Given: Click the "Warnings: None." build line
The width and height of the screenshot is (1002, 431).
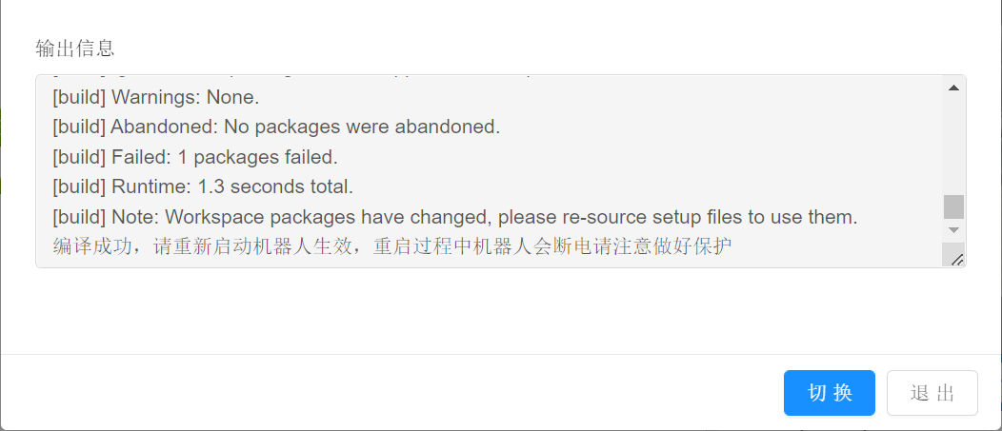Looking at the screenshot, I should coord(155,97).
